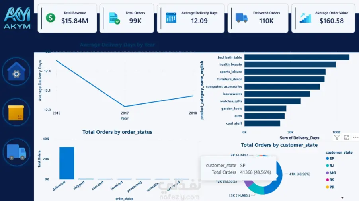Click the auto category bar
Screen dimensions: 359x201
tap(264, 116)
